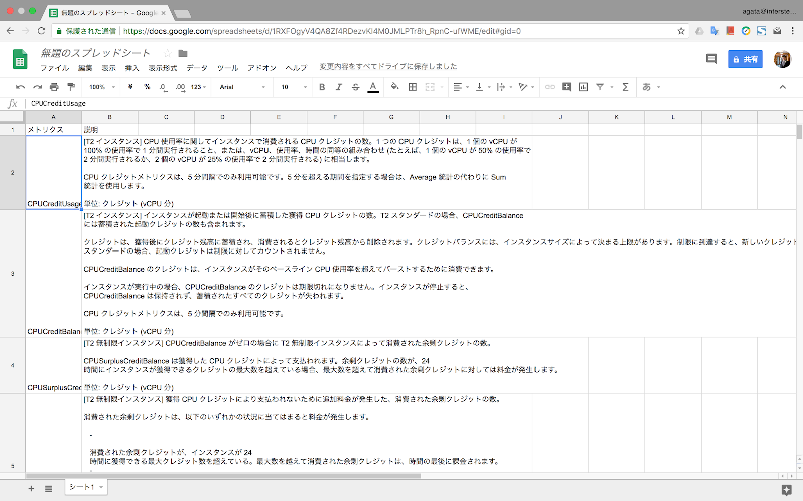
Task: Click the browser back button
Action: [x=10, y=31]
